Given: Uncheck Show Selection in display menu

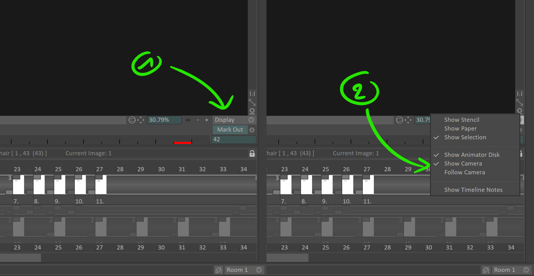Looking at the screenshot, I should [x=465, y=137].
